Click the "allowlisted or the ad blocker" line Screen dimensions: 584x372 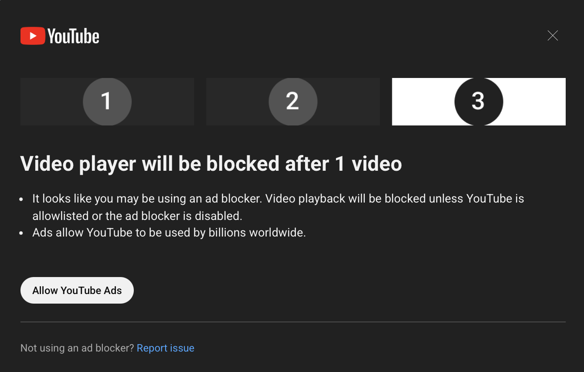tap(137, 216)
